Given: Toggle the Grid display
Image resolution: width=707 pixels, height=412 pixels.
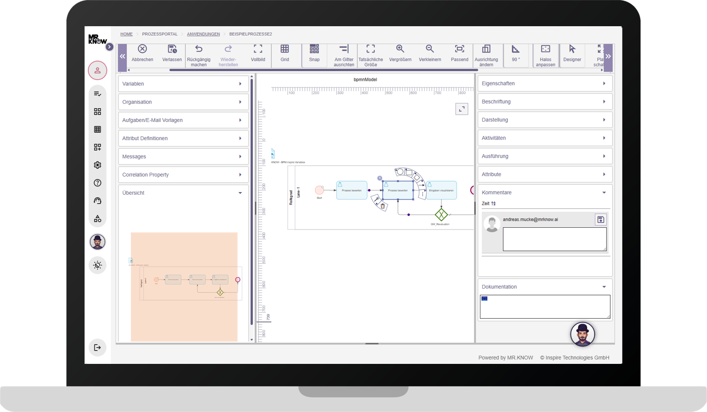Looking at the screenshot, I should [x=285, y=49].
